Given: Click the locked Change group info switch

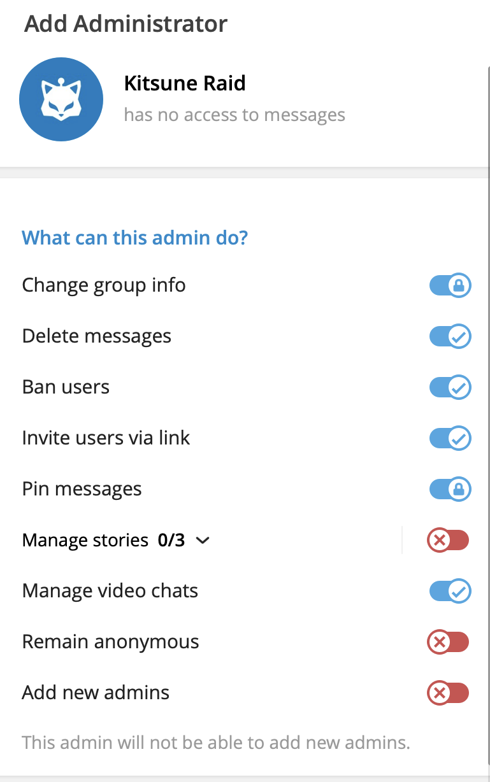Looking at the screenshot, I should pyautogui.click(x=450, y=285).
